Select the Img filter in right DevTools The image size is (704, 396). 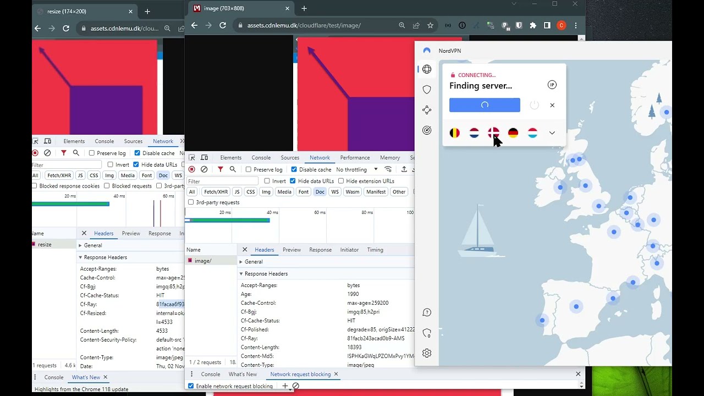266,192
